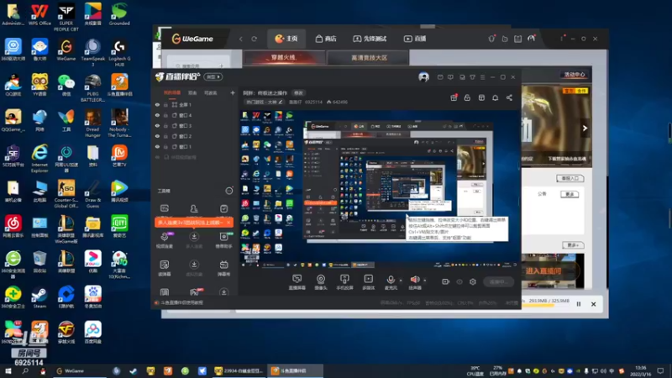
Task: Toggle the preview eye icon near settings gear
Action: click(x=459, y=281)
